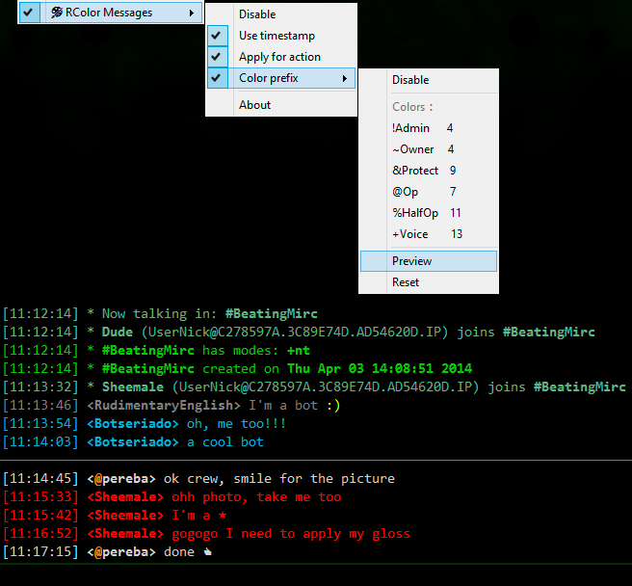Viewport: 632px width, 586px height.
Task: Click #BeatingMirc in 'Now talking in' line
Action: (272, 314)
